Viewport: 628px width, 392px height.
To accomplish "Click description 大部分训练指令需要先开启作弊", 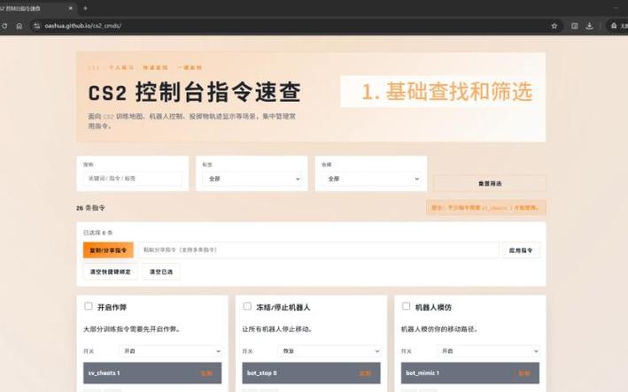I will click(132, 329).
